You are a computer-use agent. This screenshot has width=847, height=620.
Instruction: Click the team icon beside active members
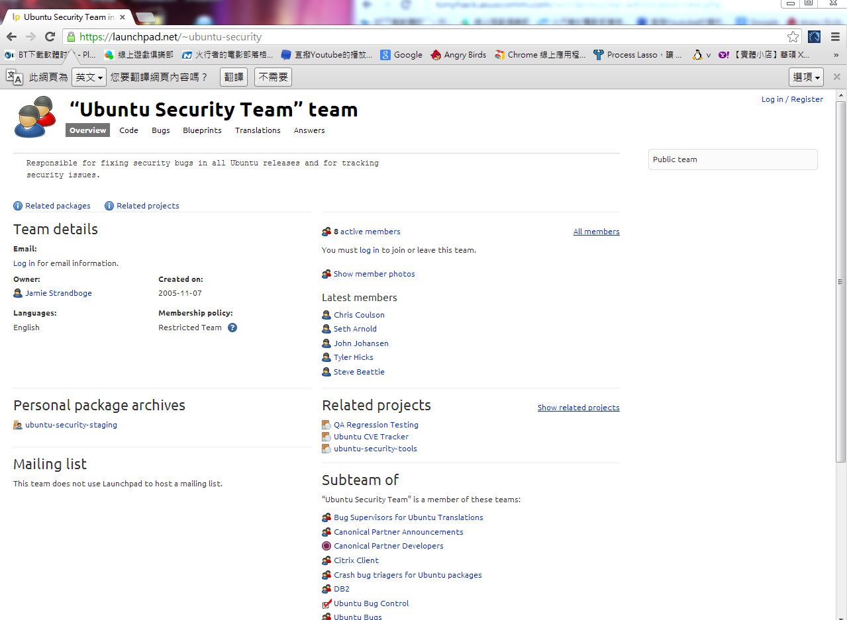pos(326,232)
